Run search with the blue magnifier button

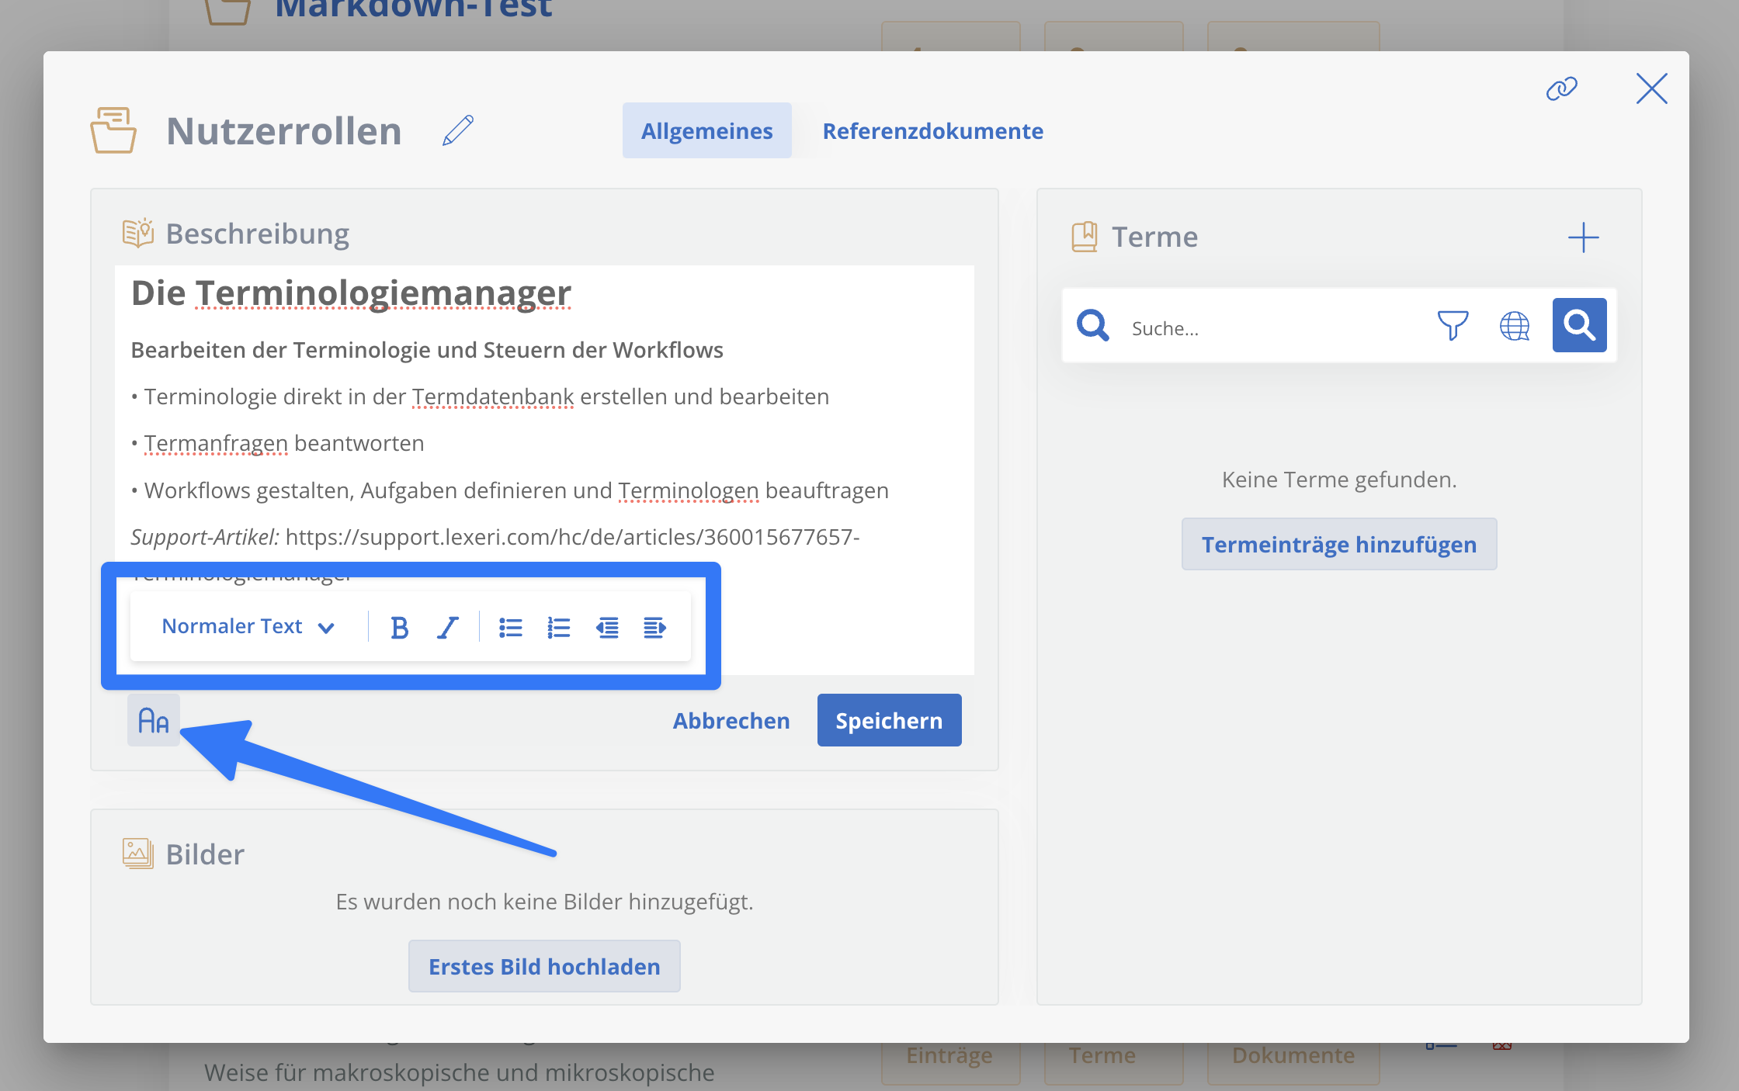pos(1579,325)
